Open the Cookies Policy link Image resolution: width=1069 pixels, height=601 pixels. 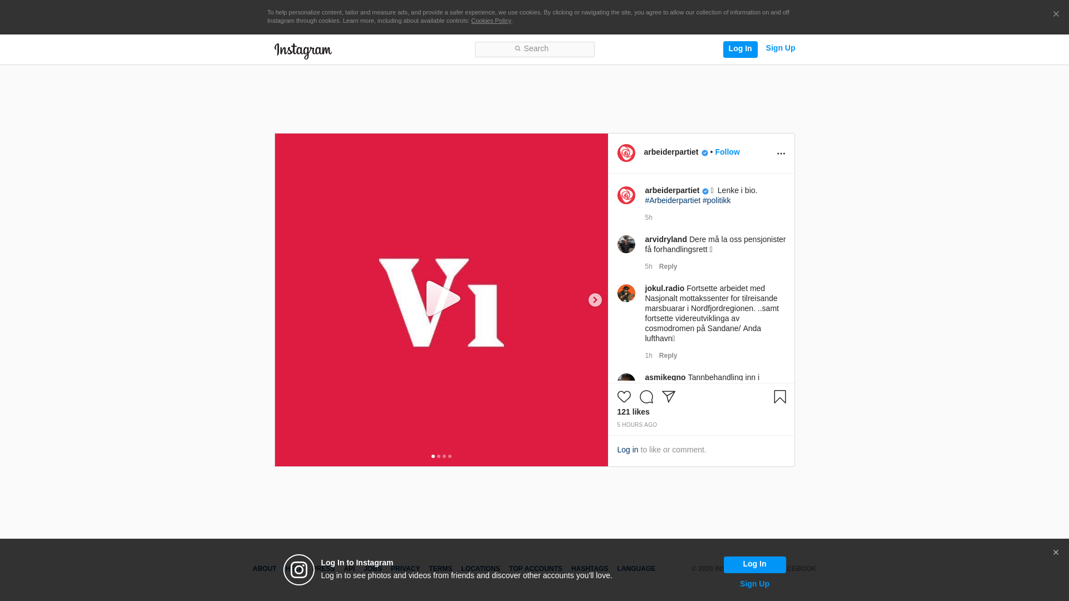click(491, 21)
